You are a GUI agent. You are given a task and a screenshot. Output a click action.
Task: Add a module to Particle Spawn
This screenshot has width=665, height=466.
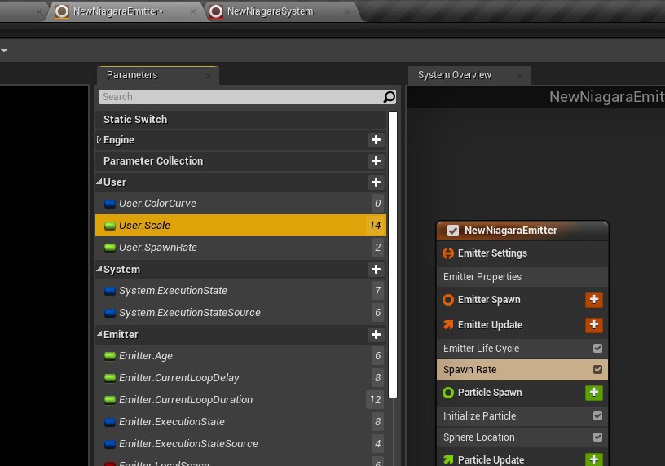(594, 393)
